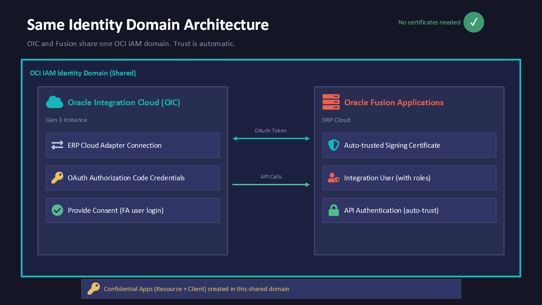Click the Confidential Apps footer note text
This screenshot has width=542, height=305.
point(196,289)
